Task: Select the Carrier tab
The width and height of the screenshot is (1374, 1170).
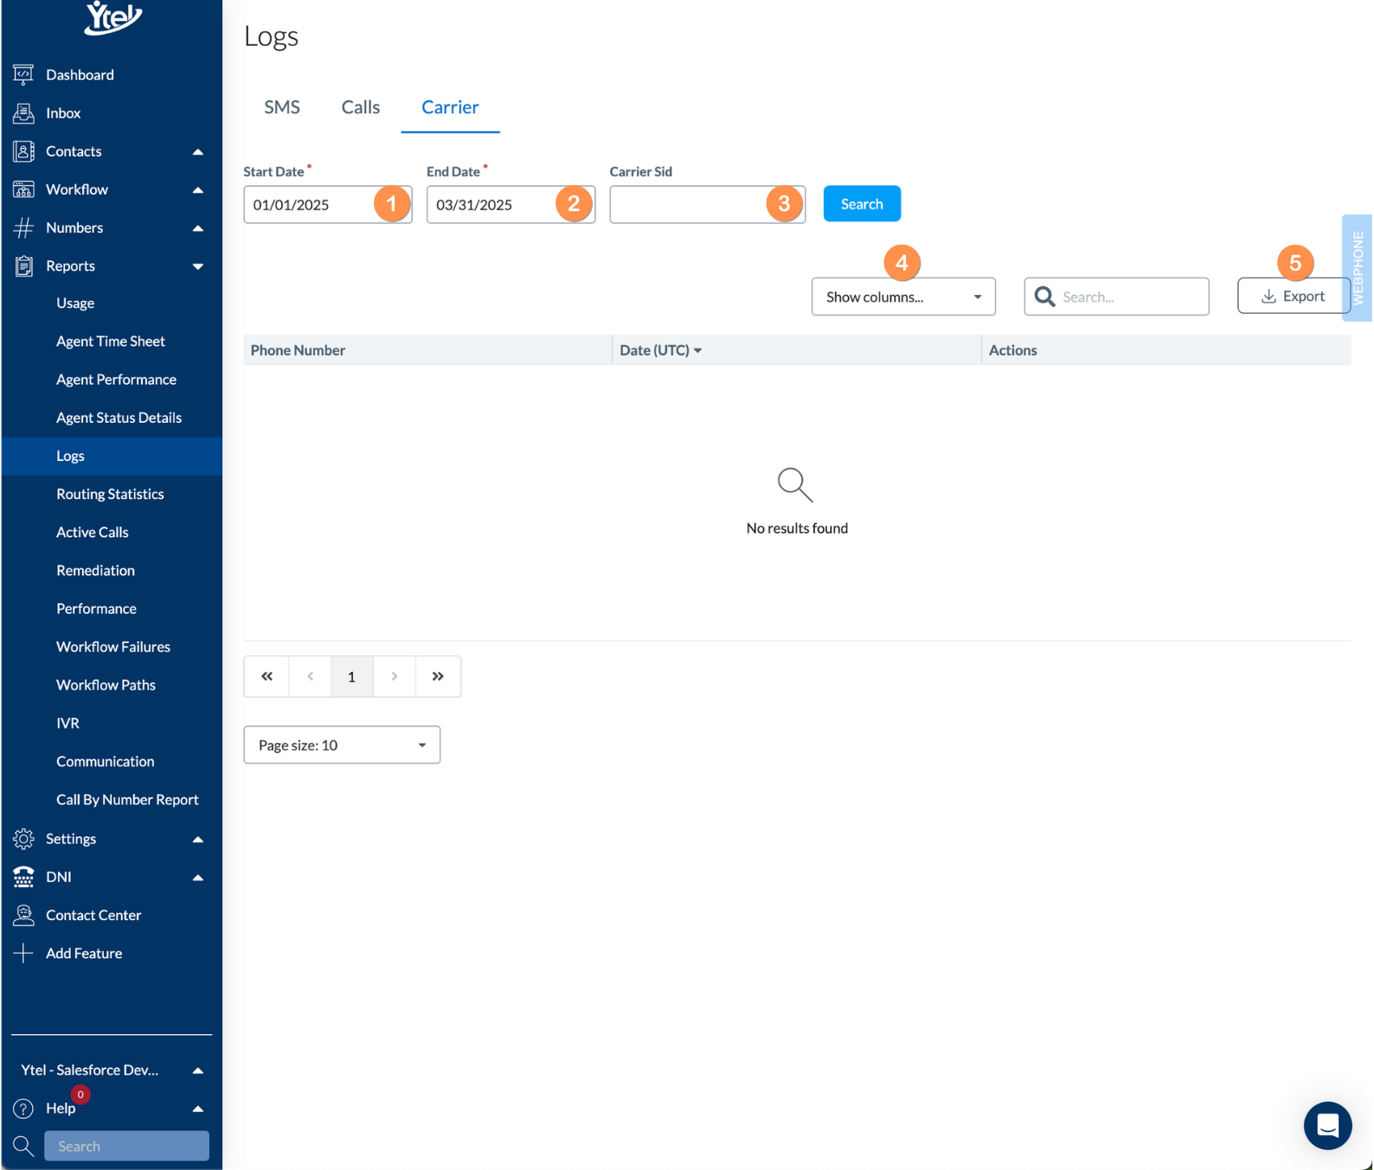Action: point(450,107)
